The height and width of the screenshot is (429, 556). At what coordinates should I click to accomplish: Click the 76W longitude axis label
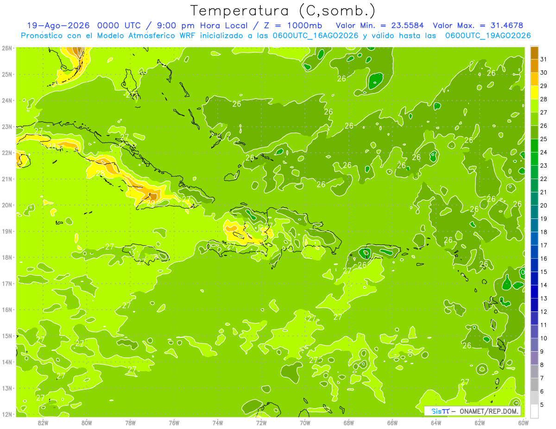pyautogui.click(x=174, y=423)
